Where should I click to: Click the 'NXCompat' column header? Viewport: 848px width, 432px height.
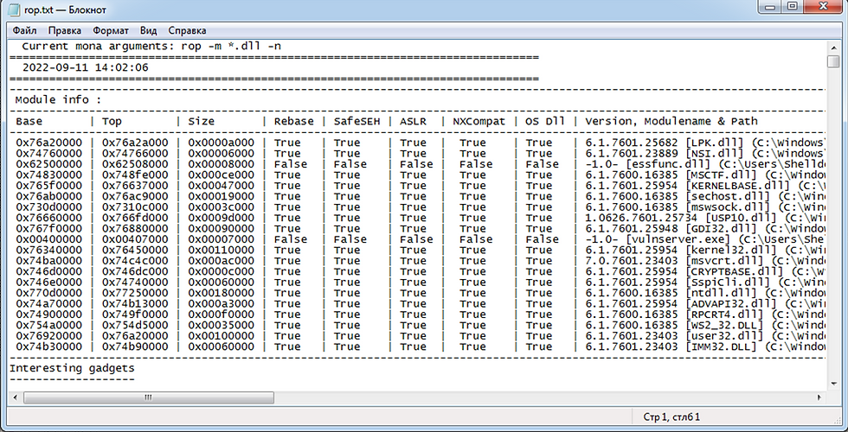[x=479, y=122]
